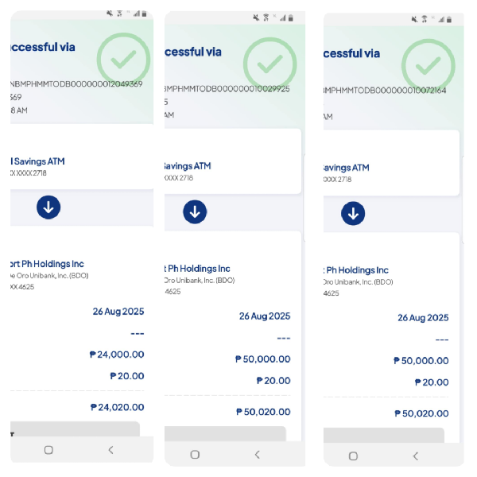The width and height of the screenshot is (477, 477).
Task: Open Savings ATM card in receipt ending 10029925
Action: (232, 171)
